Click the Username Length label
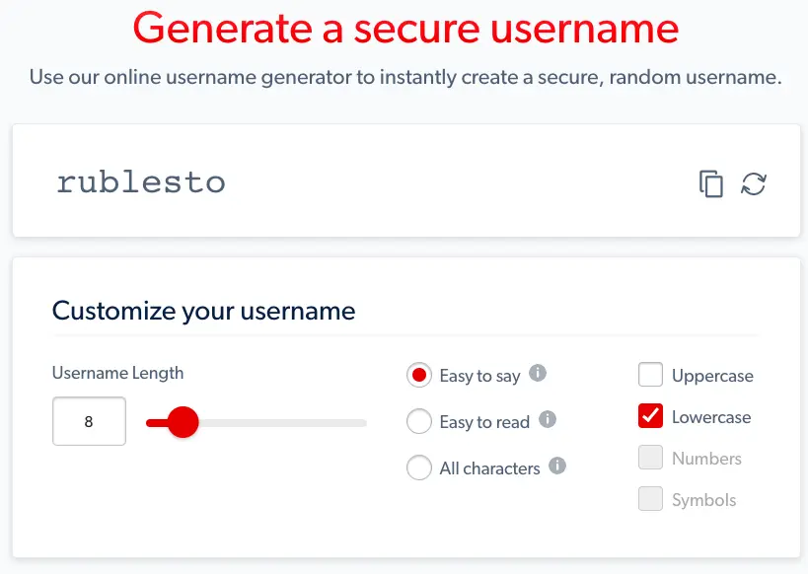 (x=117, y=373)
